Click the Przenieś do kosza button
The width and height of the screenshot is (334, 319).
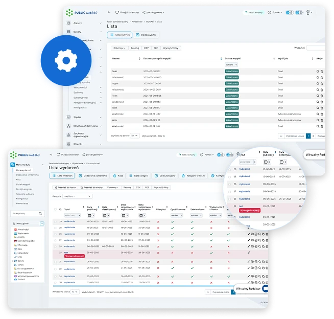(x=65, y=188)
